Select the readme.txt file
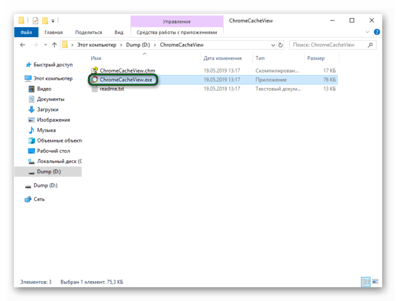The height and width of the screenshot is (301, 396). click(x=112, y=88)
